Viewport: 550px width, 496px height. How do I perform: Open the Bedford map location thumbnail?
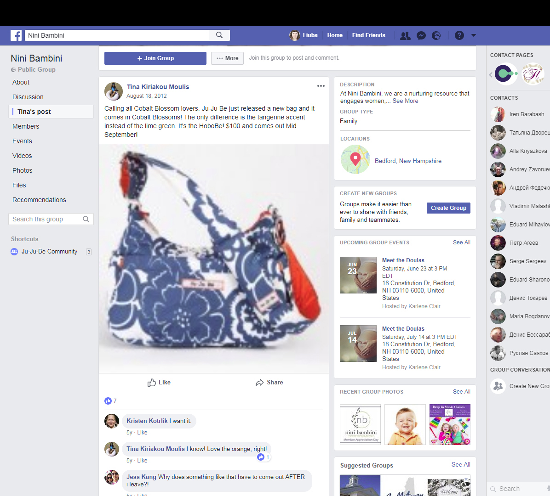[355, 160]
